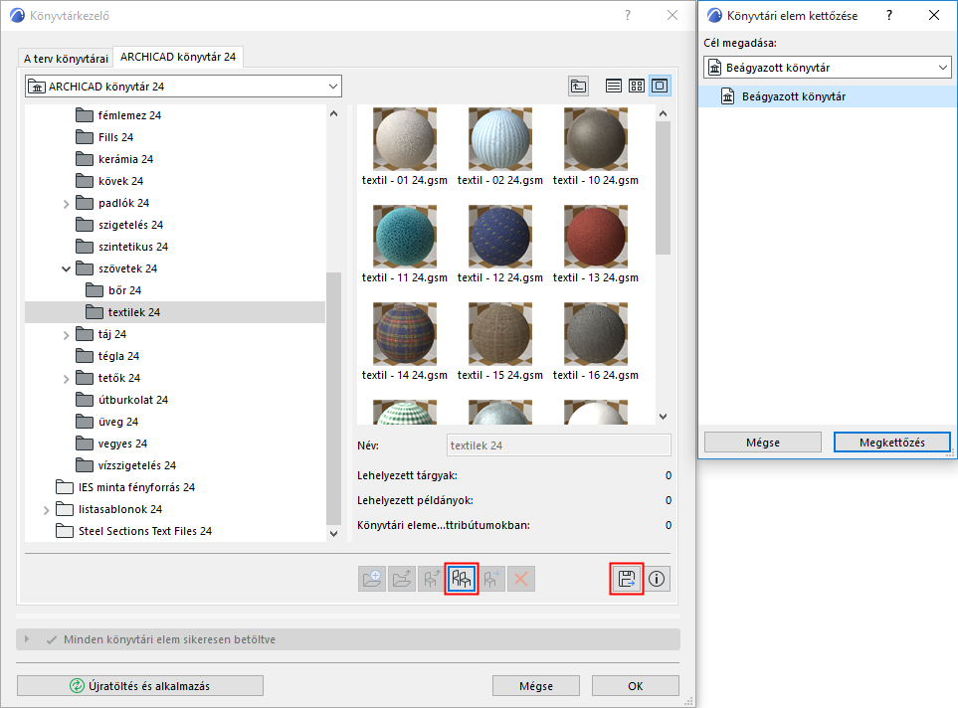Switch to list view icon
This screenshot has height=708, width=958.
pyautogui.click(x=614, y=87)
